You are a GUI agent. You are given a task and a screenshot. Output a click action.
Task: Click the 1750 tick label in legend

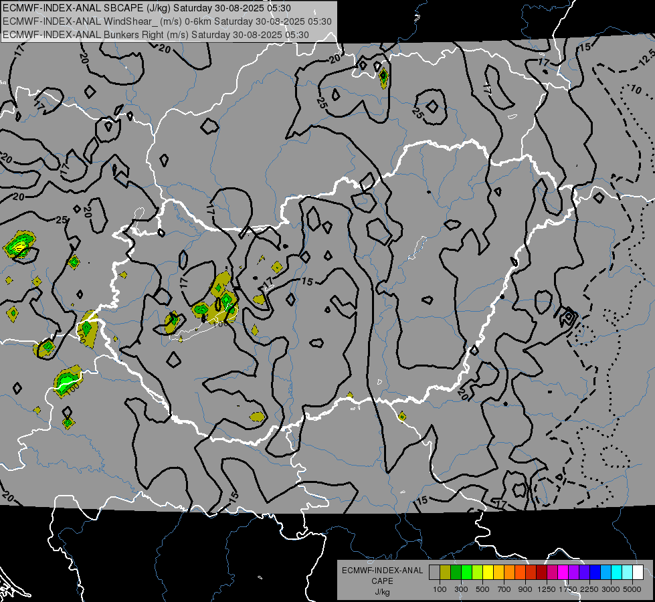point(568,589)
